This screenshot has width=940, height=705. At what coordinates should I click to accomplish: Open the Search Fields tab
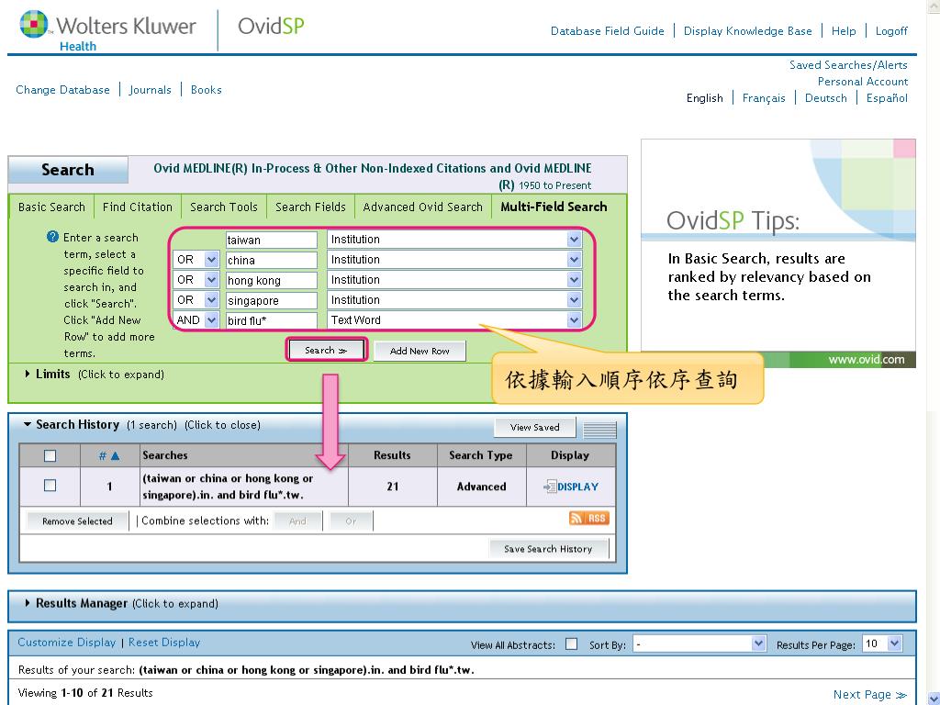point(310,207)
